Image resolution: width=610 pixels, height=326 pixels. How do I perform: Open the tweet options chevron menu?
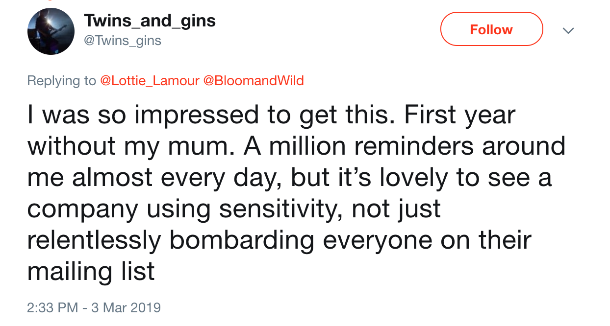coord(568,30)
